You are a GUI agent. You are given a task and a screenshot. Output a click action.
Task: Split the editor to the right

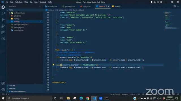click(174, 6)
